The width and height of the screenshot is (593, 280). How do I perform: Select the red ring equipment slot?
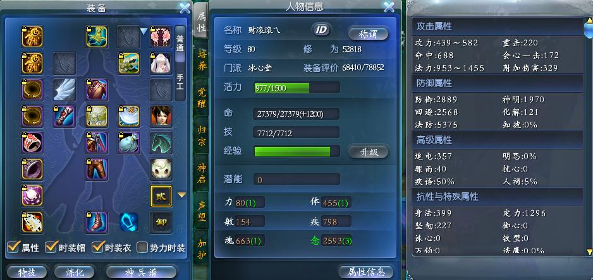32,143
